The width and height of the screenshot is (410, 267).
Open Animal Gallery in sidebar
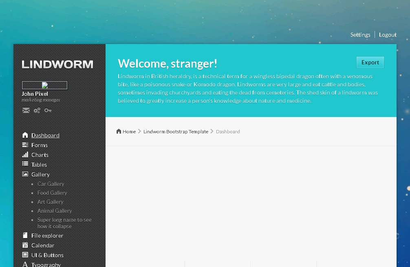pos(55,211)
